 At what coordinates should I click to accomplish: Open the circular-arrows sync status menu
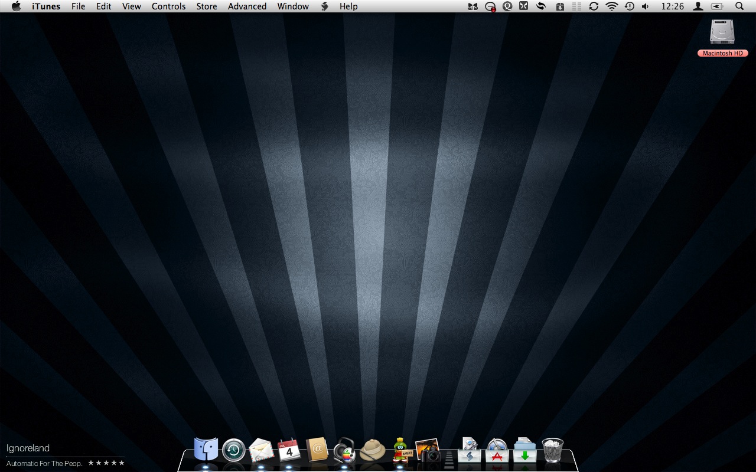pos(594,6)
